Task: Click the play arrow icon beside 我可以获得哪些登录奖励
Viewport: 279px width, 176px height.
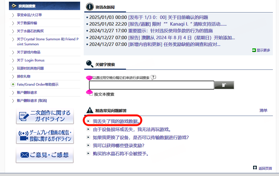Action: pyautogui.click(x=88, y=145)
